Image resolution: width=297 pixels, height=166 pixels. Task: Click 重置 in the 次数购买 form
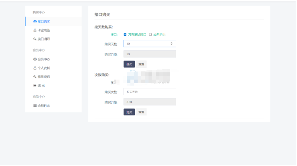click(141, 112)
